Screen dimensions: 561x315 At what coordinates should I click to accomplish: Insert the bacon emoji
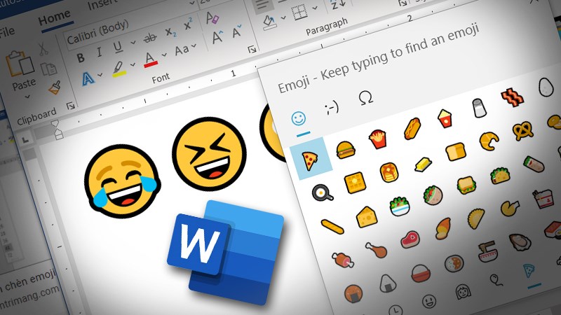coord(513,97)
